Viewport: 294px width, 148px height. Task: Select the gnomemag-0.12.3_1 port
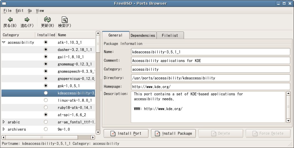pyautogui.click(x=75, y=64)
